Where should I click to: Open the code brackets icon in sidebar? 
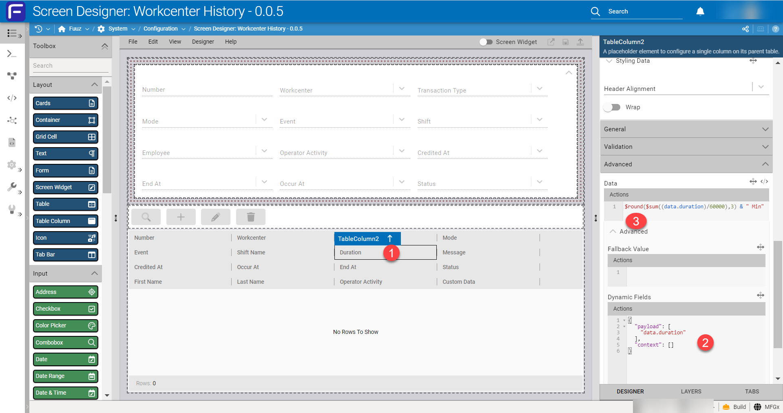point(12,98)
